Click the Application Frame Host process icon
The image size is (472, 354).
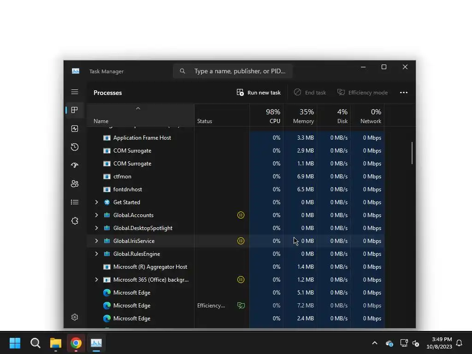107,137
